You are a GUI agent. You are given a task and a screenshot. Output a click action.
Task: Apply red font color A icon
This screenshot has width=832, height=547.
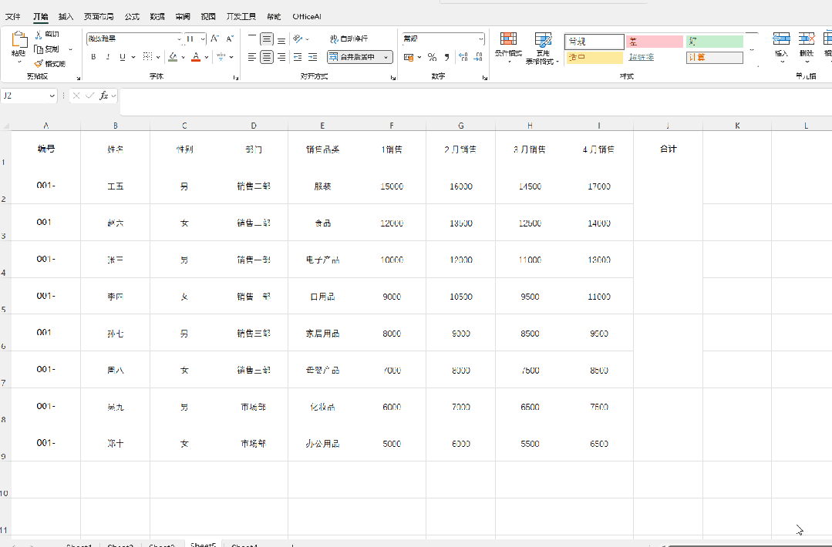(x=196, y=57)
